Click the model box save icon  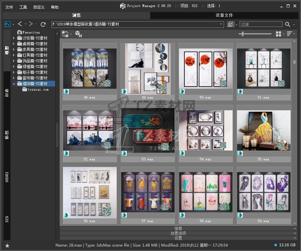click(x=78, y=34)
